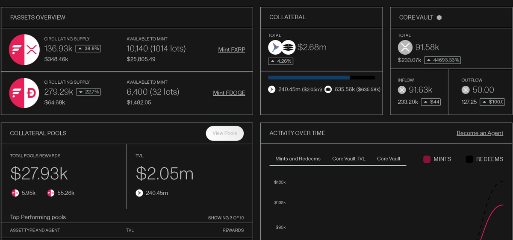Click the 38.8% increase badge for FXRP
This screenshot has height=240, width=513.
[x=88, y=49]
